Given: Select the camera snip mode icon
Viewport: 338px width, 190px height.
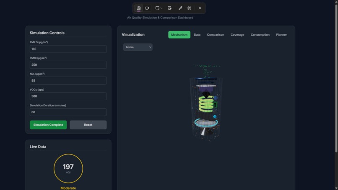Looking at the screenshot, I should [x=138, y=8].
